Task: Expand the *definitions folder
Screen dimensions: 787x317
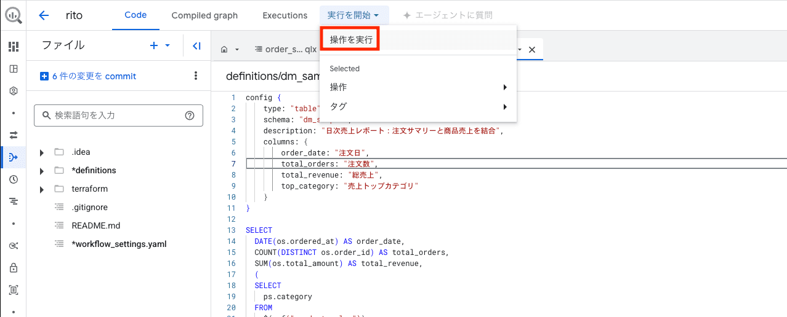Action: click(x=41, y=170)
